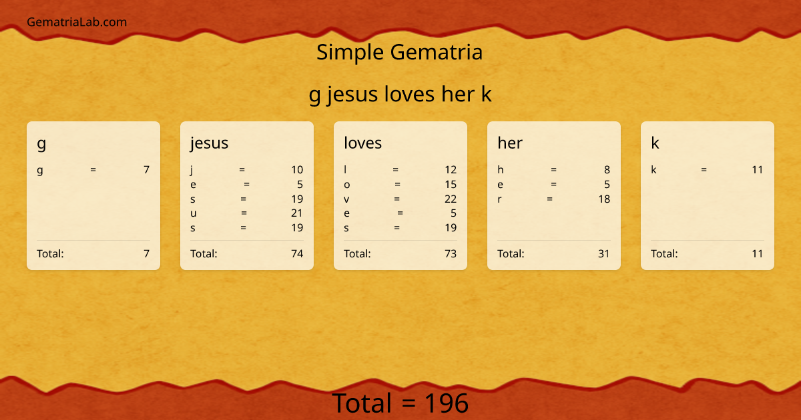Click the divider line above "Total: 73"
This screenshot has height=420, width=801.
(x=400, y=240)
